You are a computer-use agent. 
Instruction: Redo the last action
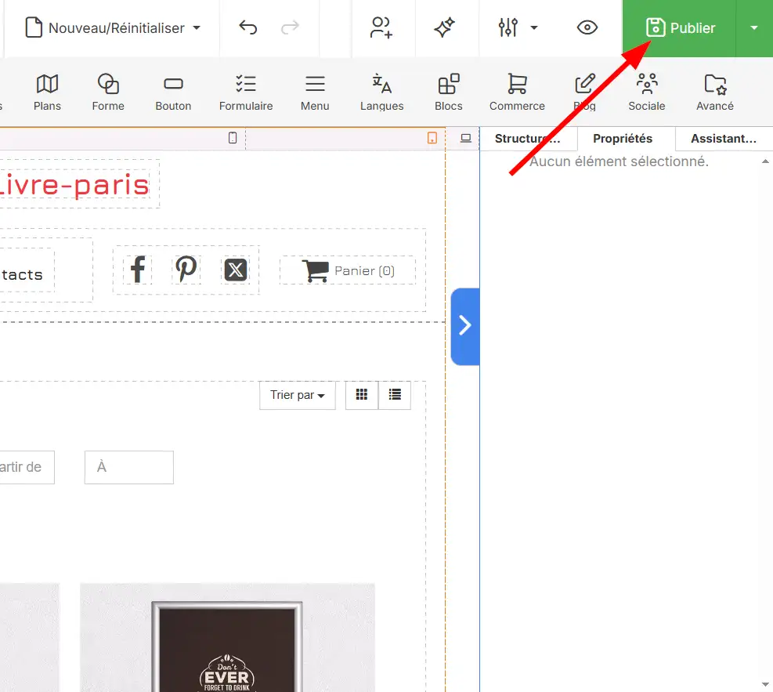(x=290, y=27)
